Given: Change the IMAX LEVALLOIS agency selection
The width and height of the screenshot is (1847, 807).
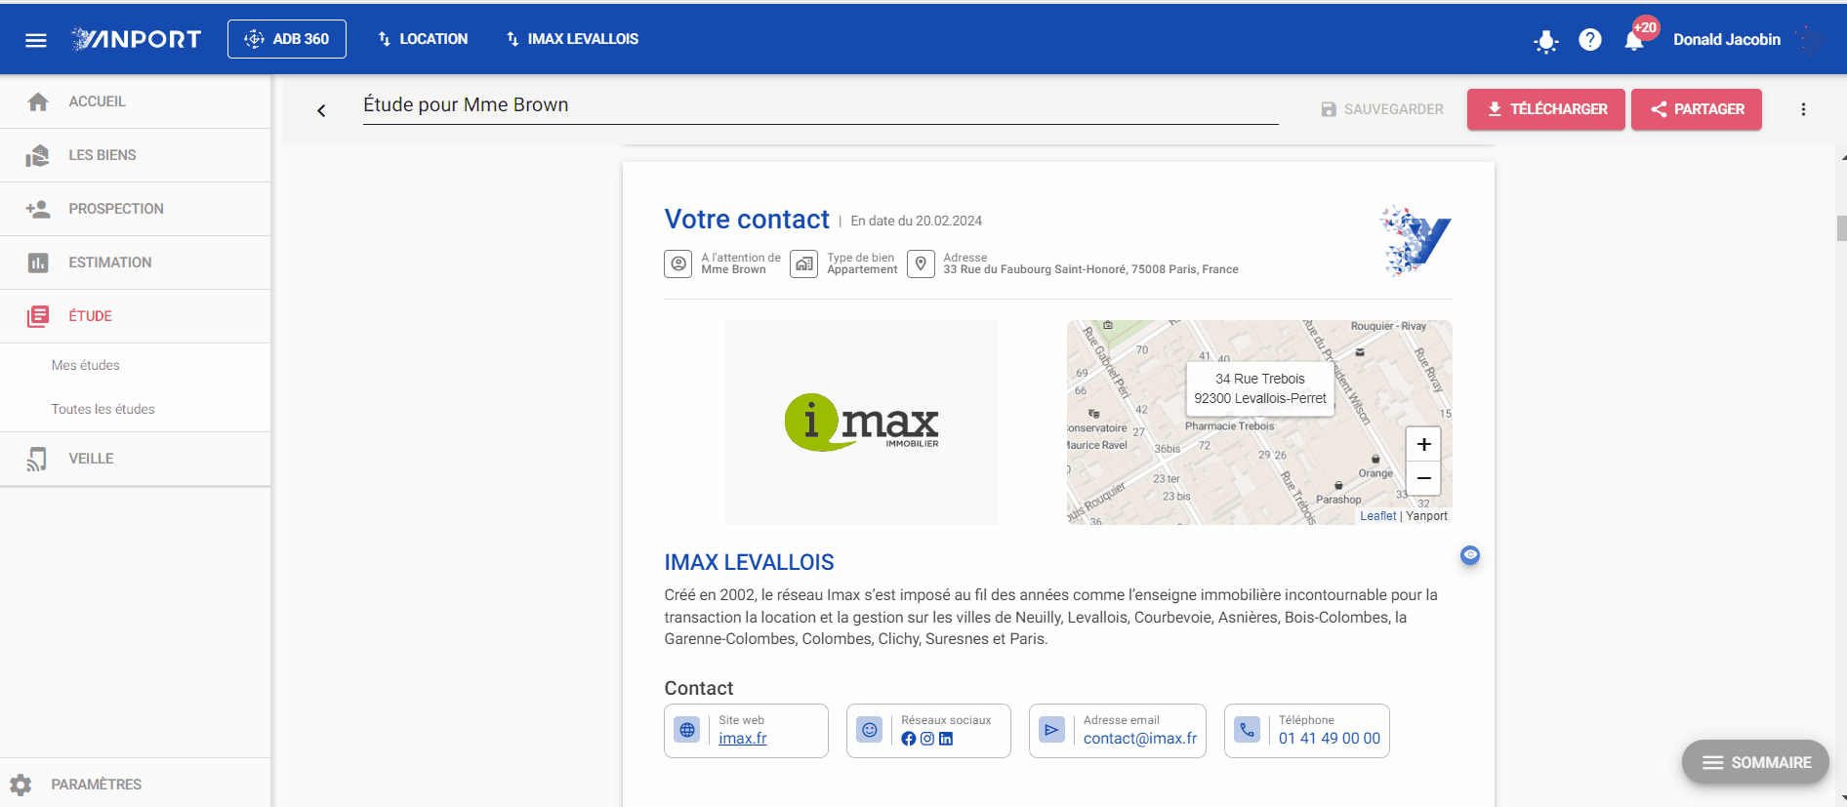Looking at the screenshot, I should (572, 39).
